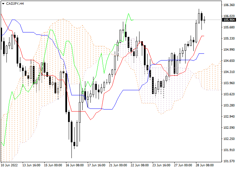Select the 103.620 price axis label
This screenshot has height=169, width=237.
[229, 94]
